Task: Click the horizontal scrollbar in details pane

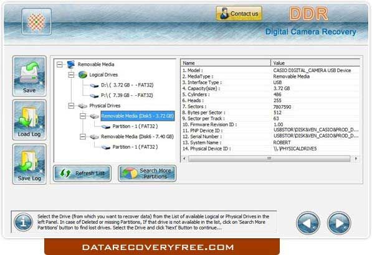Action: [270, 159]
